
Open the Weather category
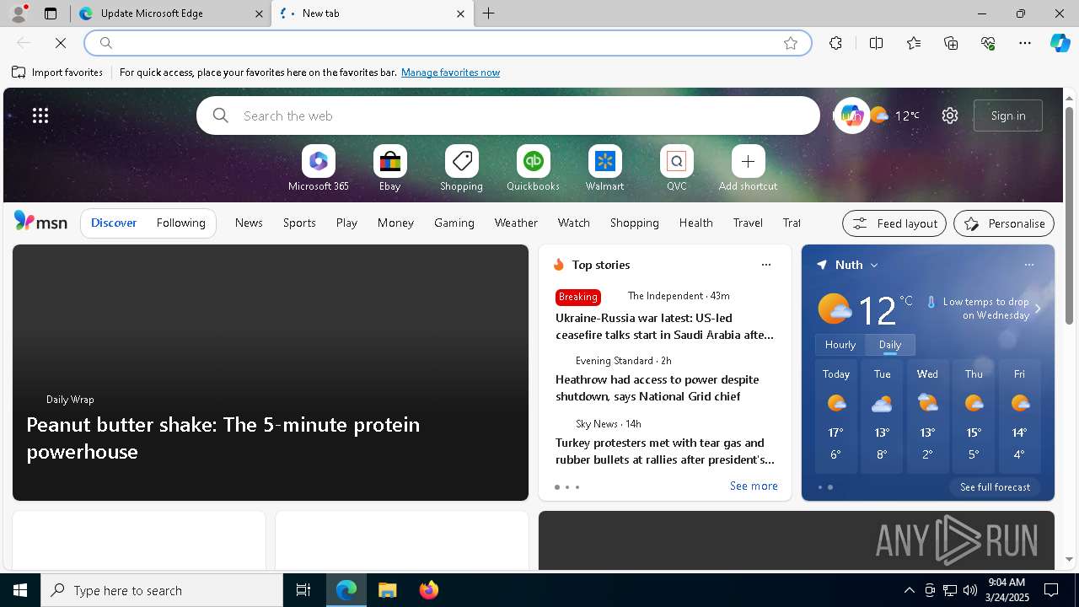(x=516, y=223)
